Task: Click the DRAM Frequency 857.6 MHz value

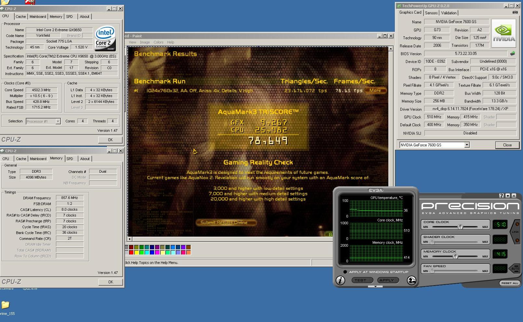Action: click(x=70, y=198)
